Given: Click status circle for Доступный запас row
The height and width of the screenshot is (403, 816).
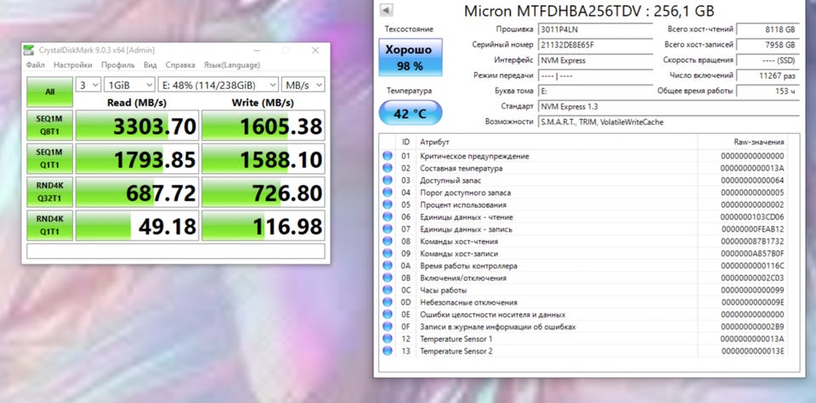Looking at the screenshot, I should (x=388, y=180).
